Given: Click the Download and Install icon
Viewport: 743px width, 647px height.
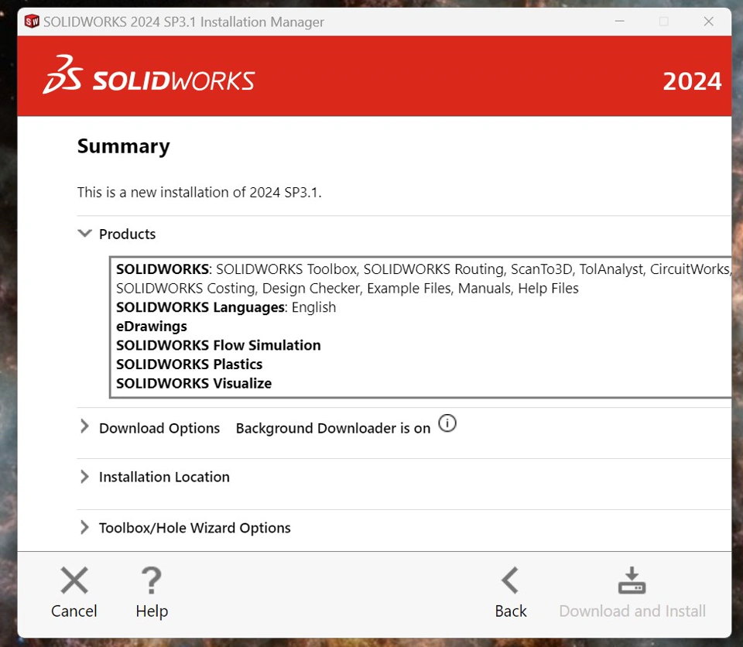Looking at the screenshot, I should (x=632, y=580).
